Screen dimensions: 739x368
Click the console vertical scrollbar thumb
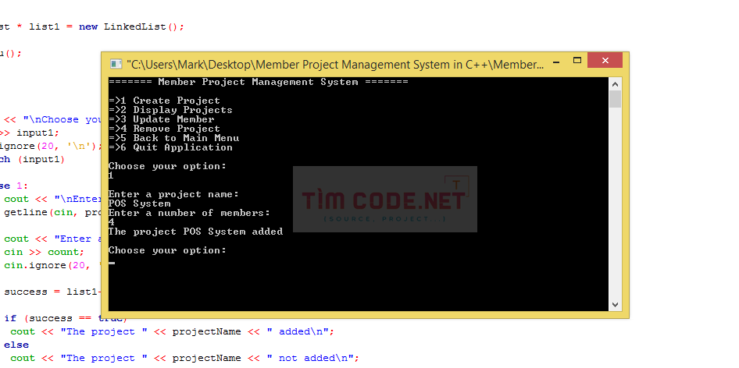coord(615,99)
